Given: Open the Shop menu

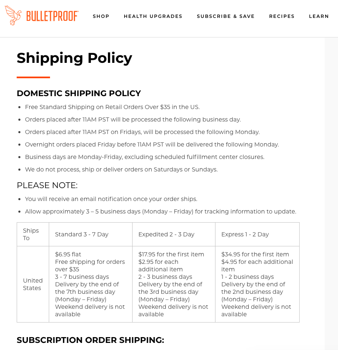Looking at the screenshot, I should coord(101,16).
